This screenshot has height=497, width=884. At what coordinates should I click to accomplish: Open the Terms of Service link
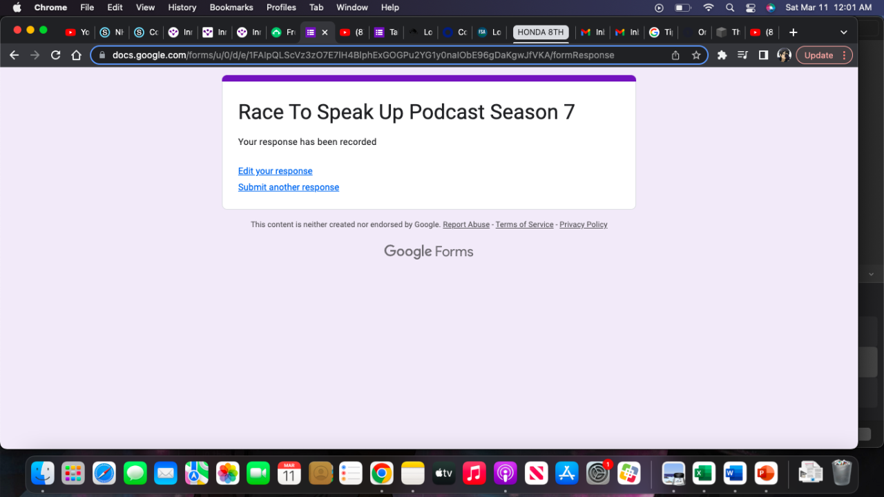pos(524,224)
